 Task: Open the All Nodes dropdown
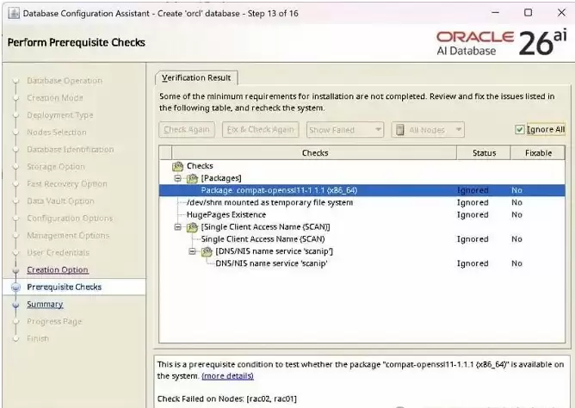tap(428, 130)
